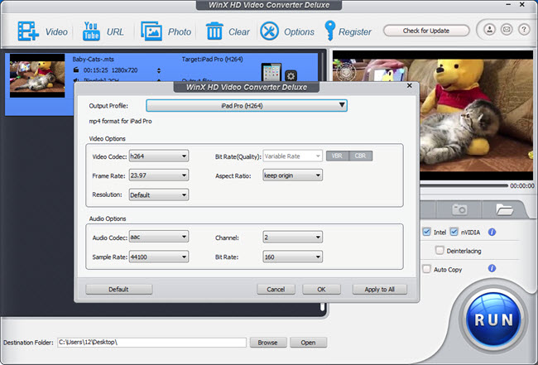The width and height of the screenshot is (538, 365).
Task: Confirm settings with OK button
Action: pyautogui.click(x=321, y=289)
